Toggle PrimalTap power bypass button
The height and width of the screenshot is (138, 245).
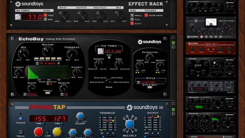pos(173,110)
